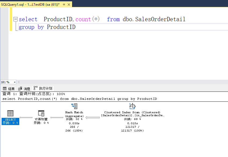Collapse the select statement outline block

pyautogui.click(x=16, y=19)
